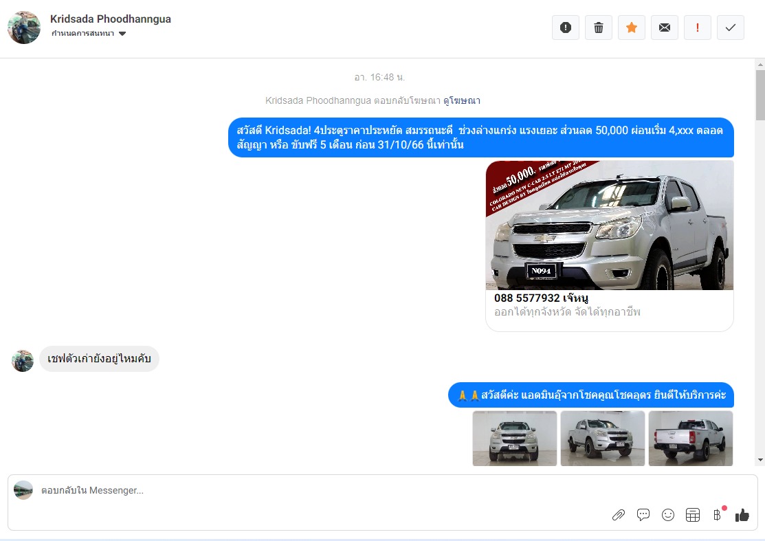This screenshot has height=541, width=765.
Task: Click sender avatar beside customer message
Action: tap(23, 361)
